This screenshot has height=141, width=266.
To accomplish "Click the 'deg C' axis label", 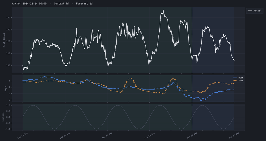I will (5, 88).
